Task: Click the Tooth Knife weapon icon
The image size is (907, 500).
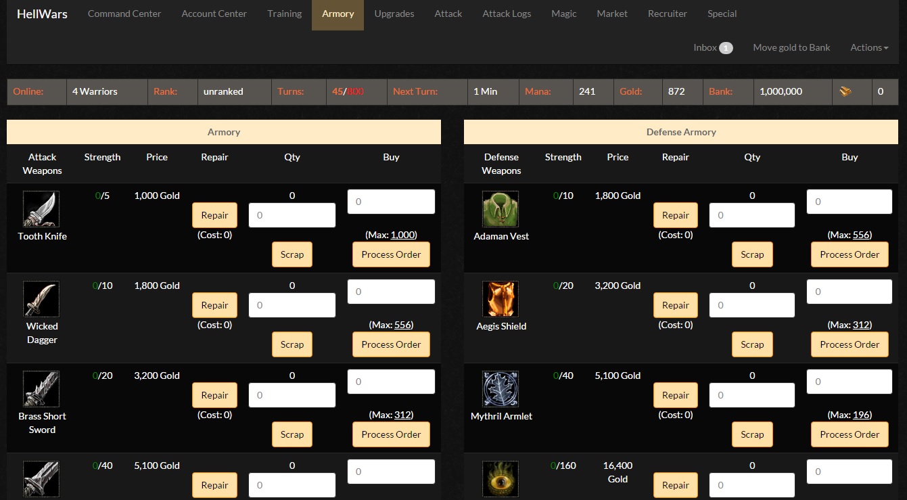Action: coord(41,208)
